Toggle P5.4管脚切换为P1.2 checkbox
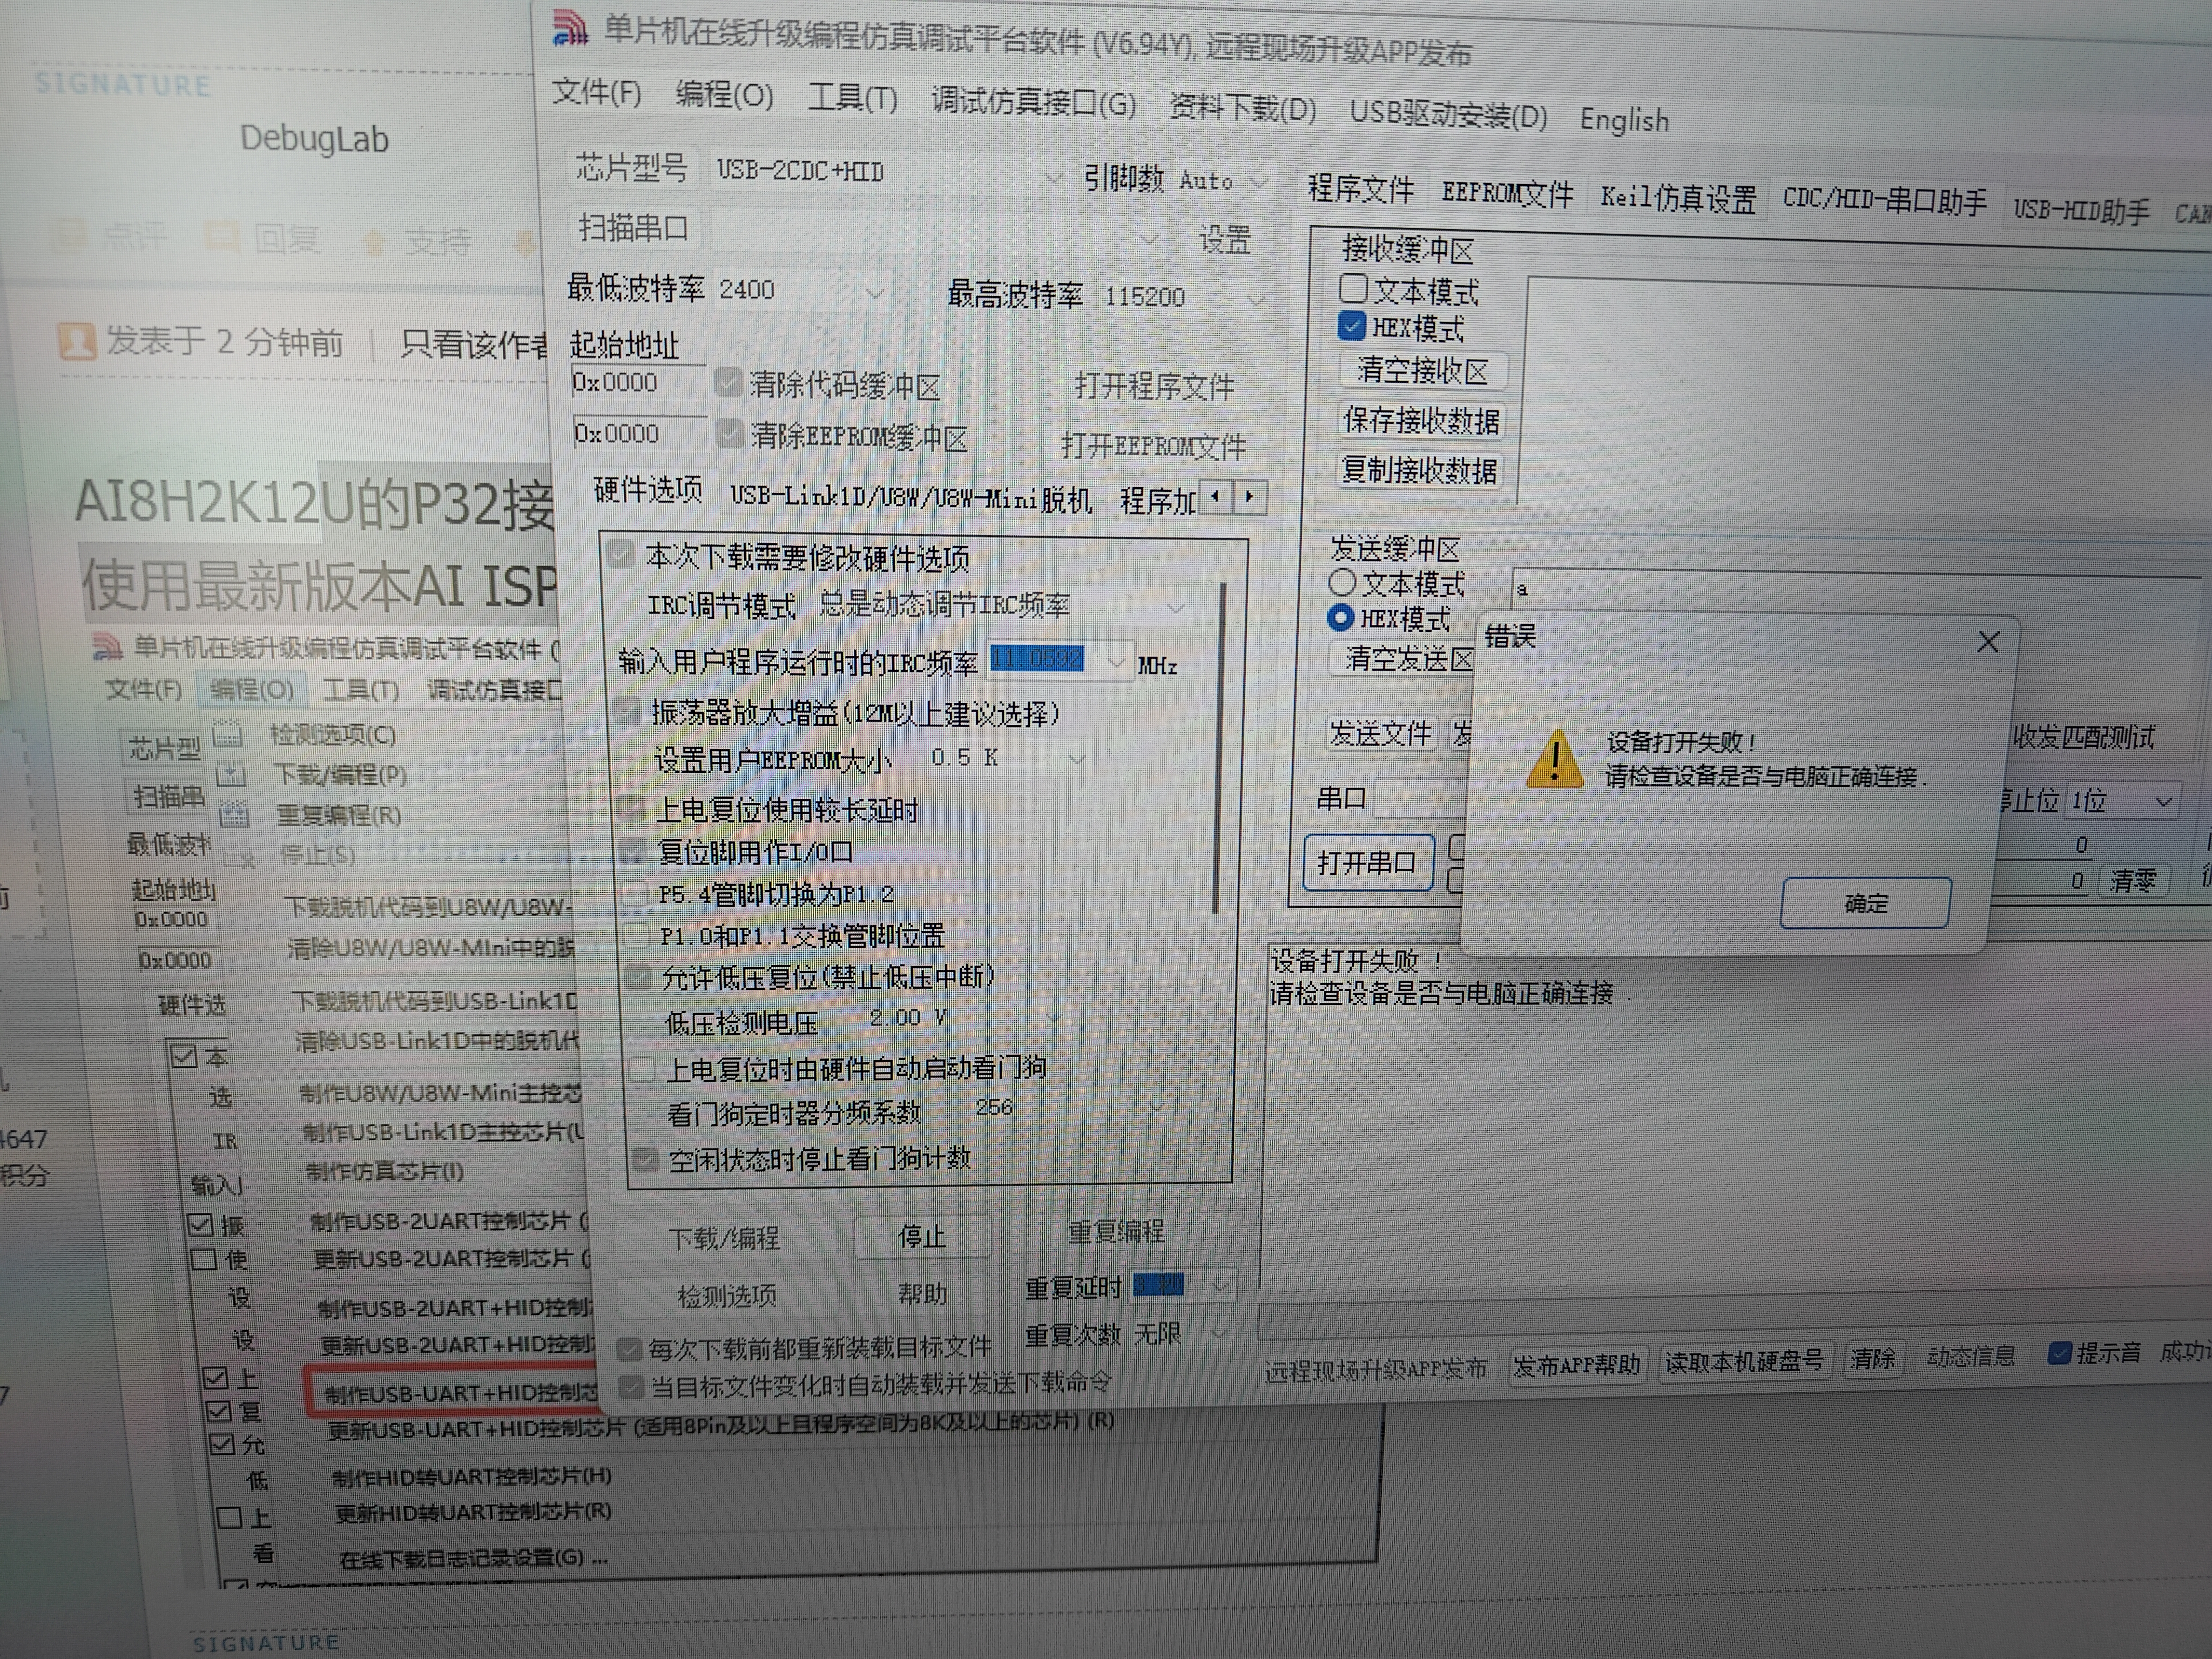 635,893
